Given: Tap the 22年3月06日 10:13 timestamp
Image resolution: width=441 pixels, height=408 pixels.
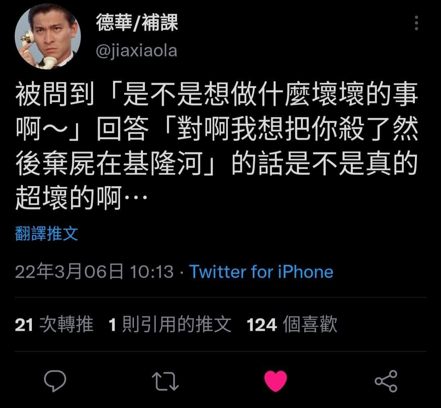Looking at the screenshot, I should click(94, 272).
